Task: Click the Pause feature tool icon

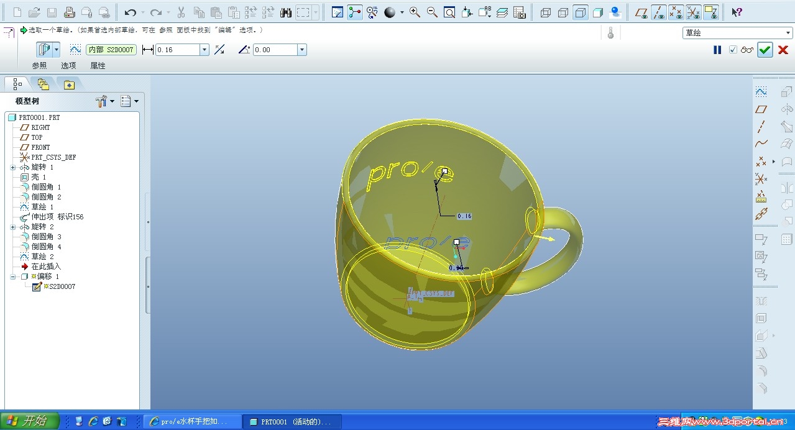Action: (717, 50)
